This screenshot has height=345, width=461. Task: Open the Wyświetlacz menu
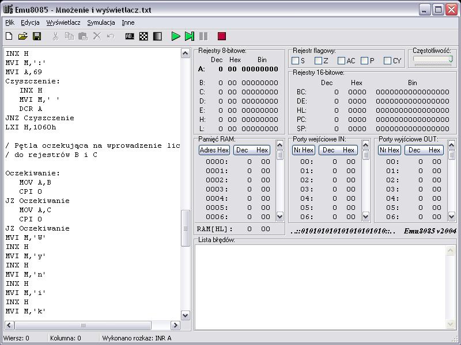(63, 22)
